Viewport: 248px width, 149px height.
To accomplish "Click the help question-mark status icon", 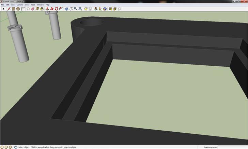I will click(x=15, y=147).
